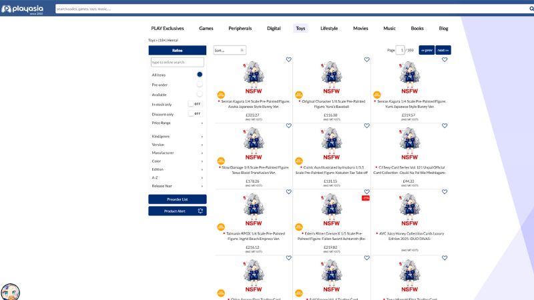Expand the Kind/genre filter
Viewport: 534px width, 300px height.
pos(177,137)
